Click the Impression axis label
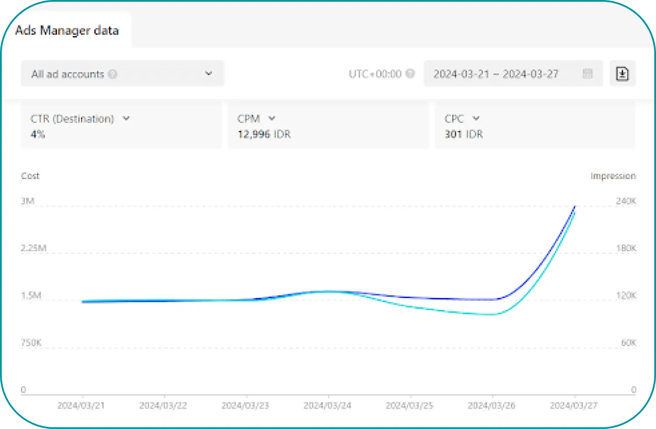The image size is (656, 429). pos(613,176)
